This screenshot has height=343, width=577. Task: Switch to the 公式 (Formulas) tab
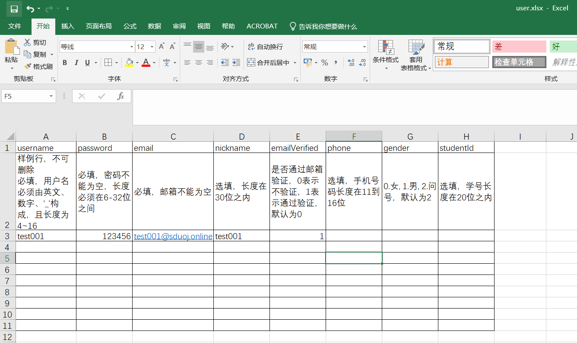pos(130,26)
